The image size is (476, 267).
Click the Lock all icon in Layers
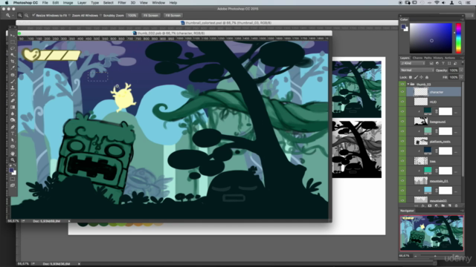427,77
